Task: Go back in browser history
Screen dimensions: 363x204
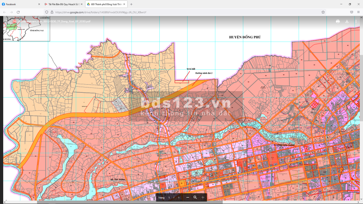Action: click(x=4, y=12)
